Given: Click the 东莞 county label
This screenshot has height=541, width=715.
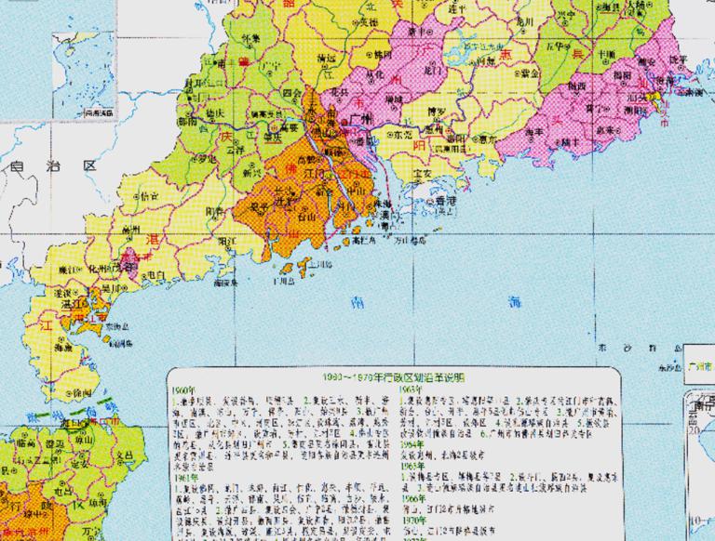Looking at the screenshot, I should click(402, 135).
